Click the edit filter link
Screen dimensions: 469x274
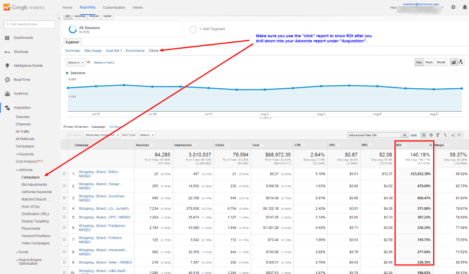tap(413, 135)
